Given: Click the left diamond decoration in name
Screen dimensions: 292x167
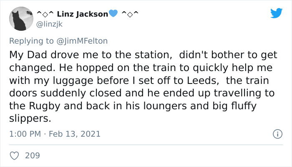Looking at the screenshot, I should point(45,14).
